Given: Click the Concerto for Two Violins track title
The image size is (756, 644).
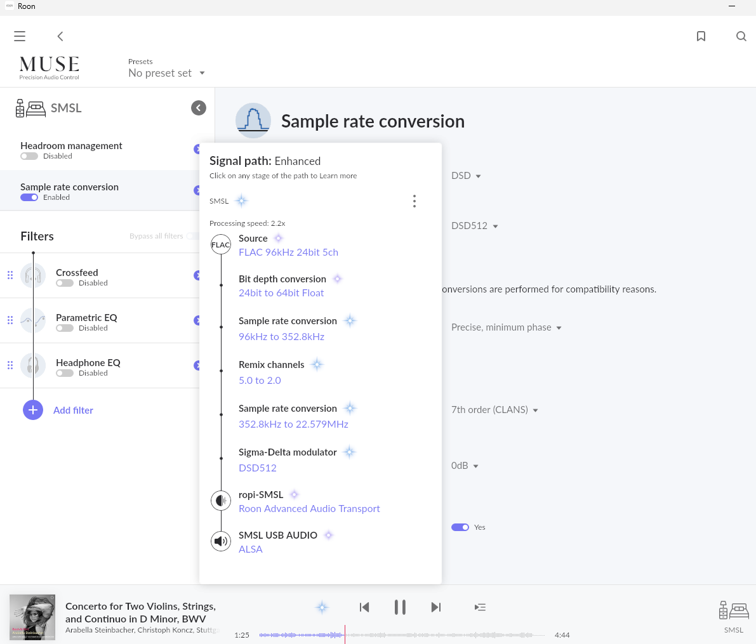Looking at the screenshot, I should (140, 612).
